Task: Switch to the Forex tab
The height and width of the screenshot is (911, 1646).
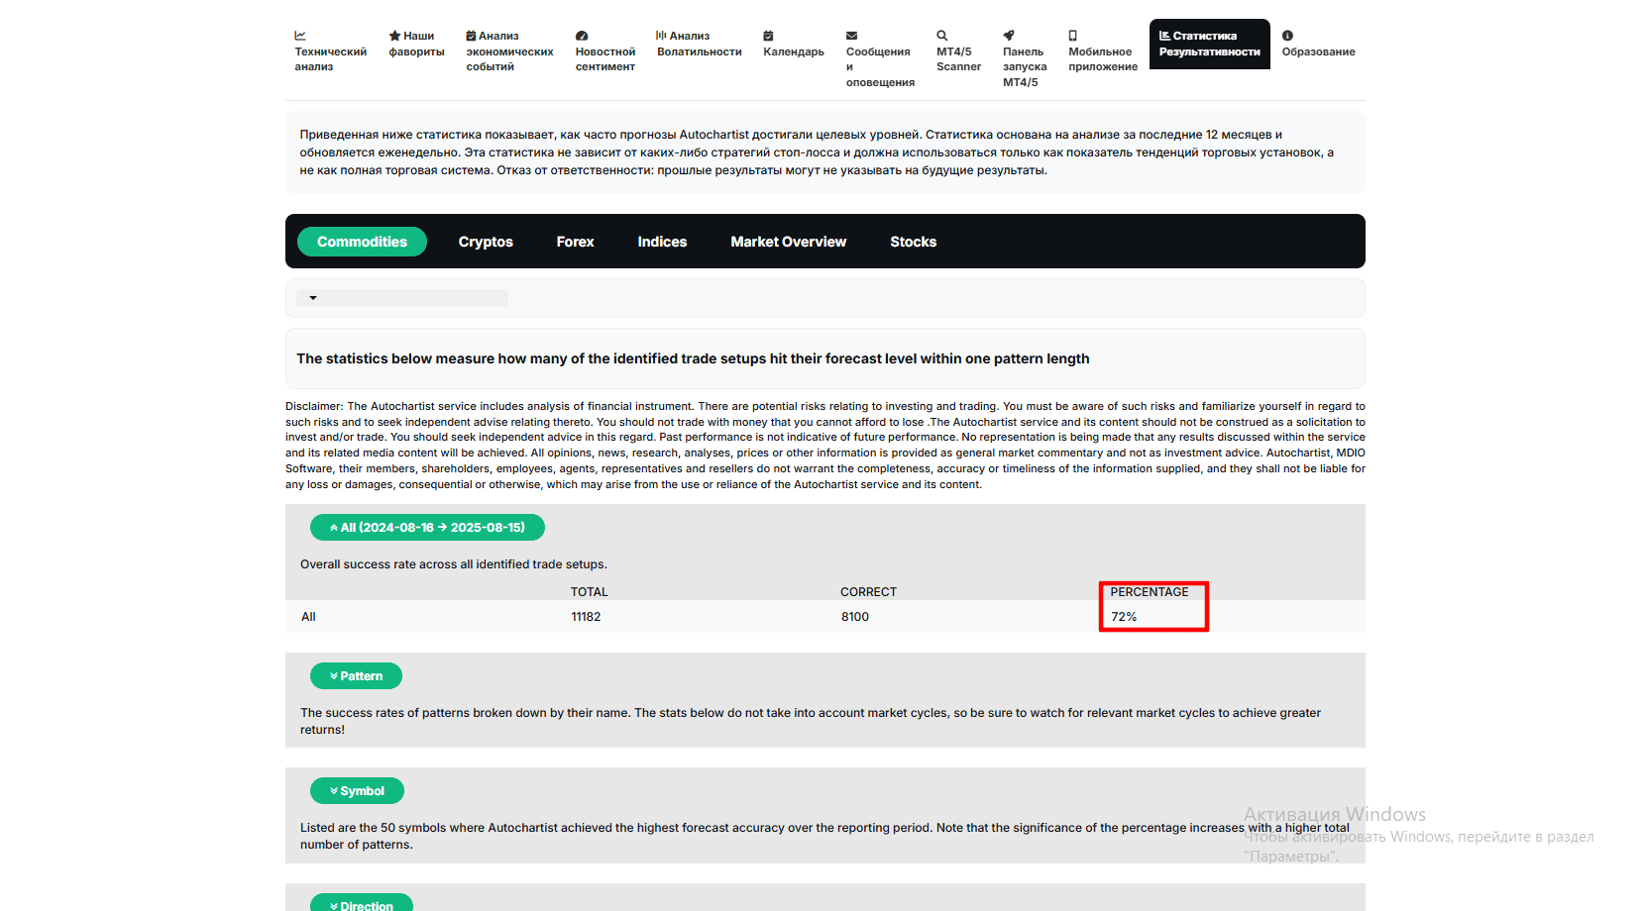Action: coord(575,242)
